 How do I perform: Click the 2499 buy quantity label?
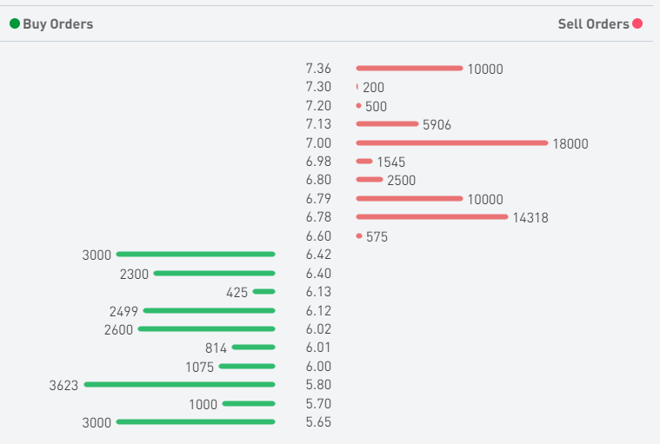[123, 311]
